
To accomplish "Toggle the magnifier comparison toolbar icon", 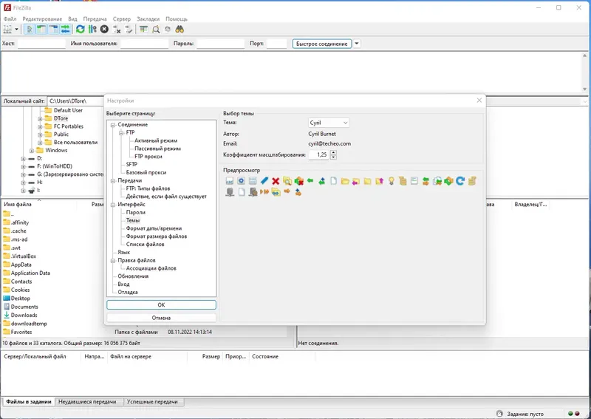I will pos(156,30).
